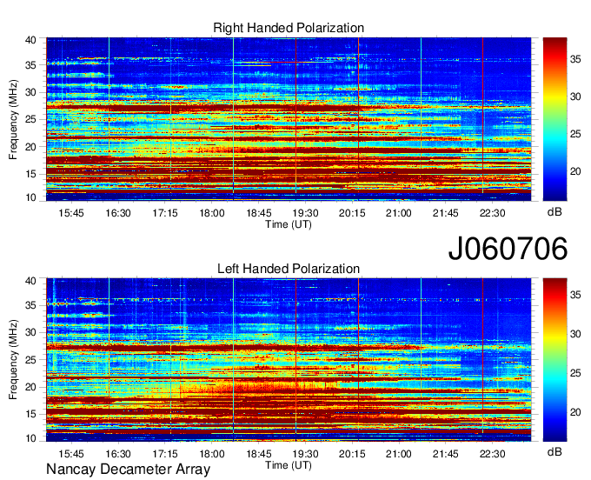Click the color scale bar beside the Right Handed plot

click(554, 119)
